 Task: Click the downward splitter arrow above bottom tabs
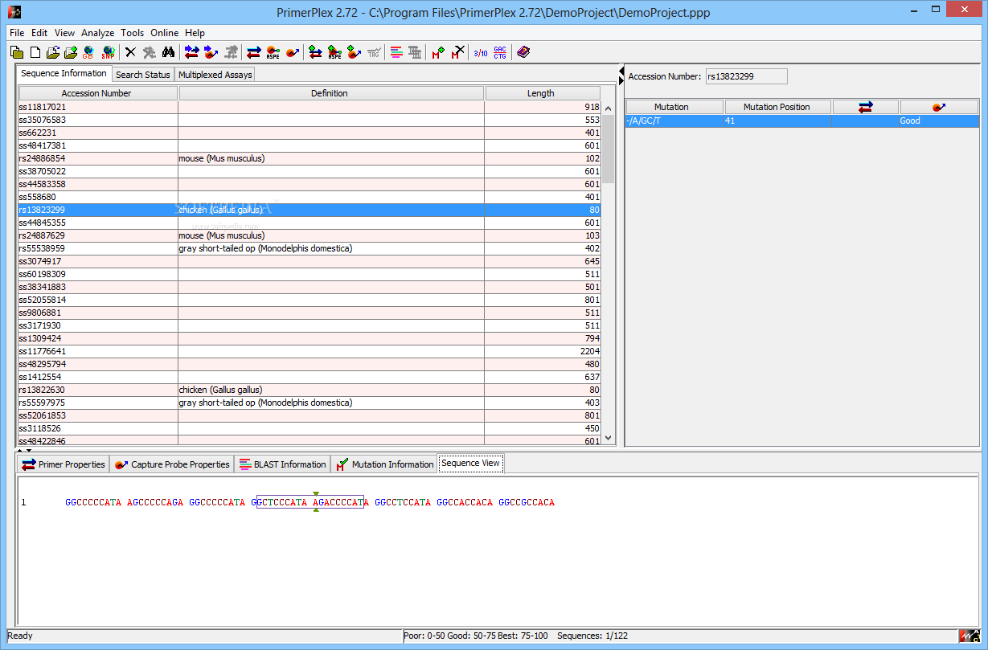30,451
